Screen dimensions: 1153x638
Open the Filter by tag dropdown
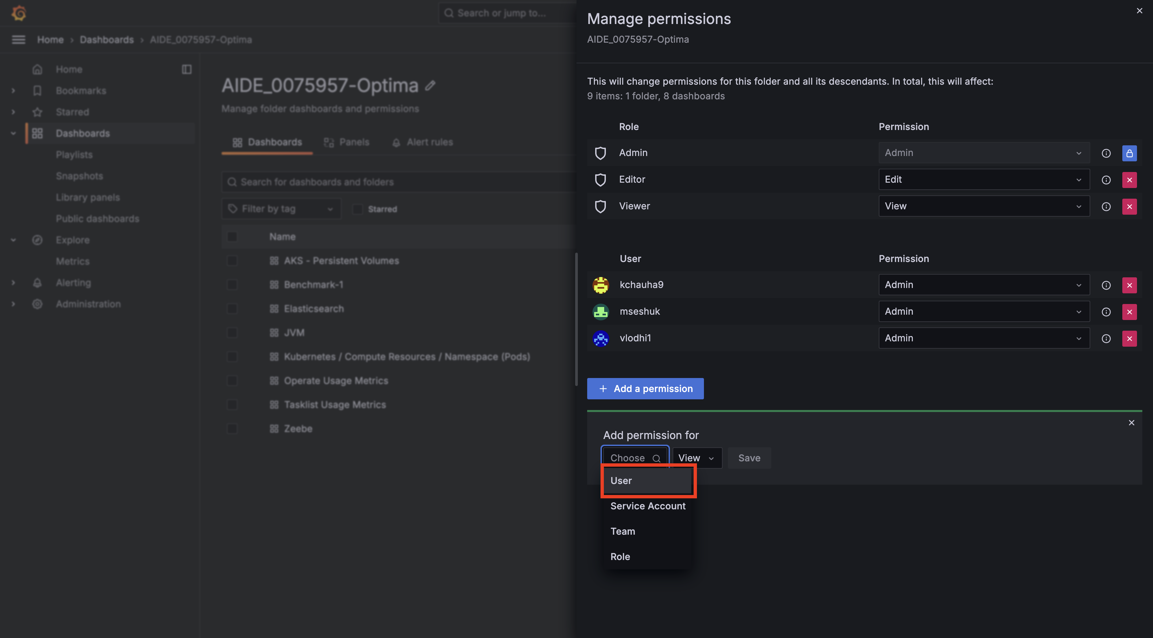(281, 209)
